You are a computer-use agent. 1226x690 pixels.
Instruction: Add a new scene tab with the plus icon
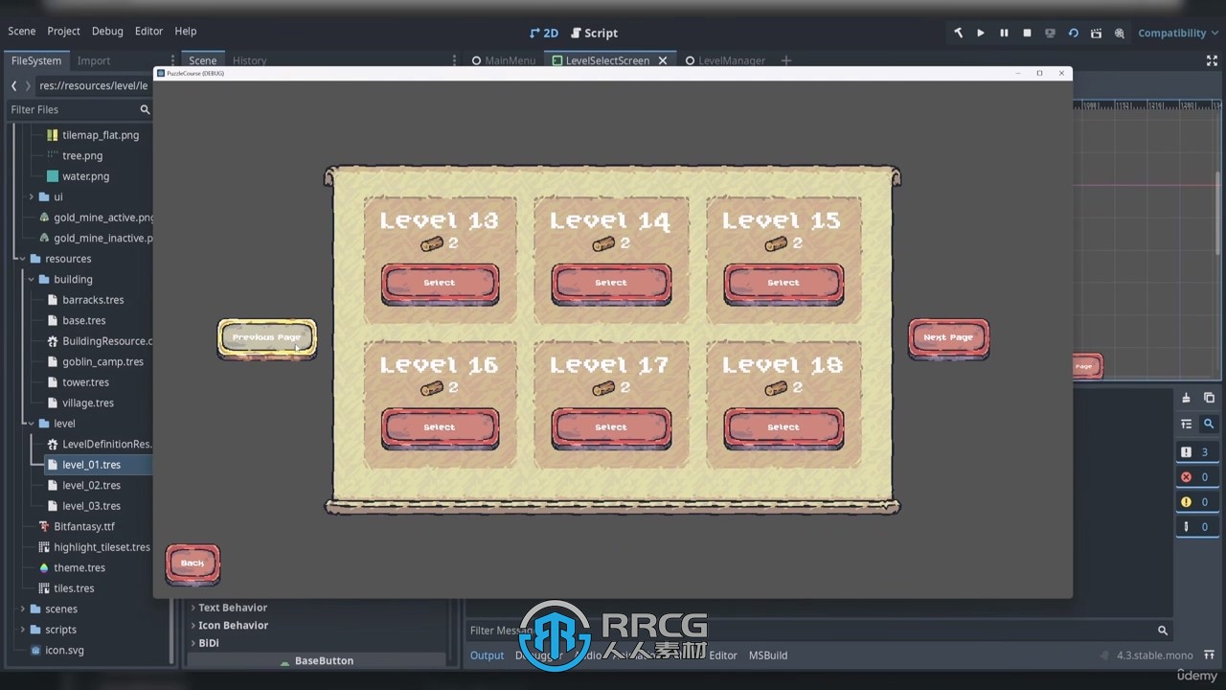tap(786, 60)
